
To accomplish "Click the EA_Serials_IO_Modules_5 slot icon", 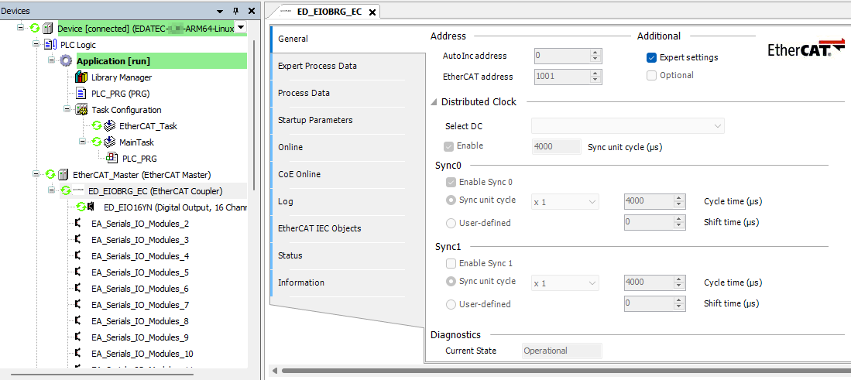I will 78,272.
